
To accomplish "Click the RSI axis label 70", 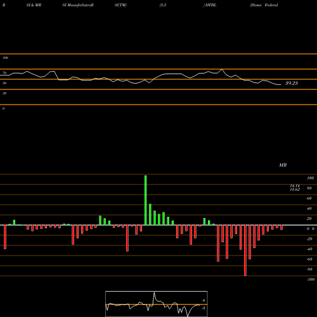I will tap(4, 73).
